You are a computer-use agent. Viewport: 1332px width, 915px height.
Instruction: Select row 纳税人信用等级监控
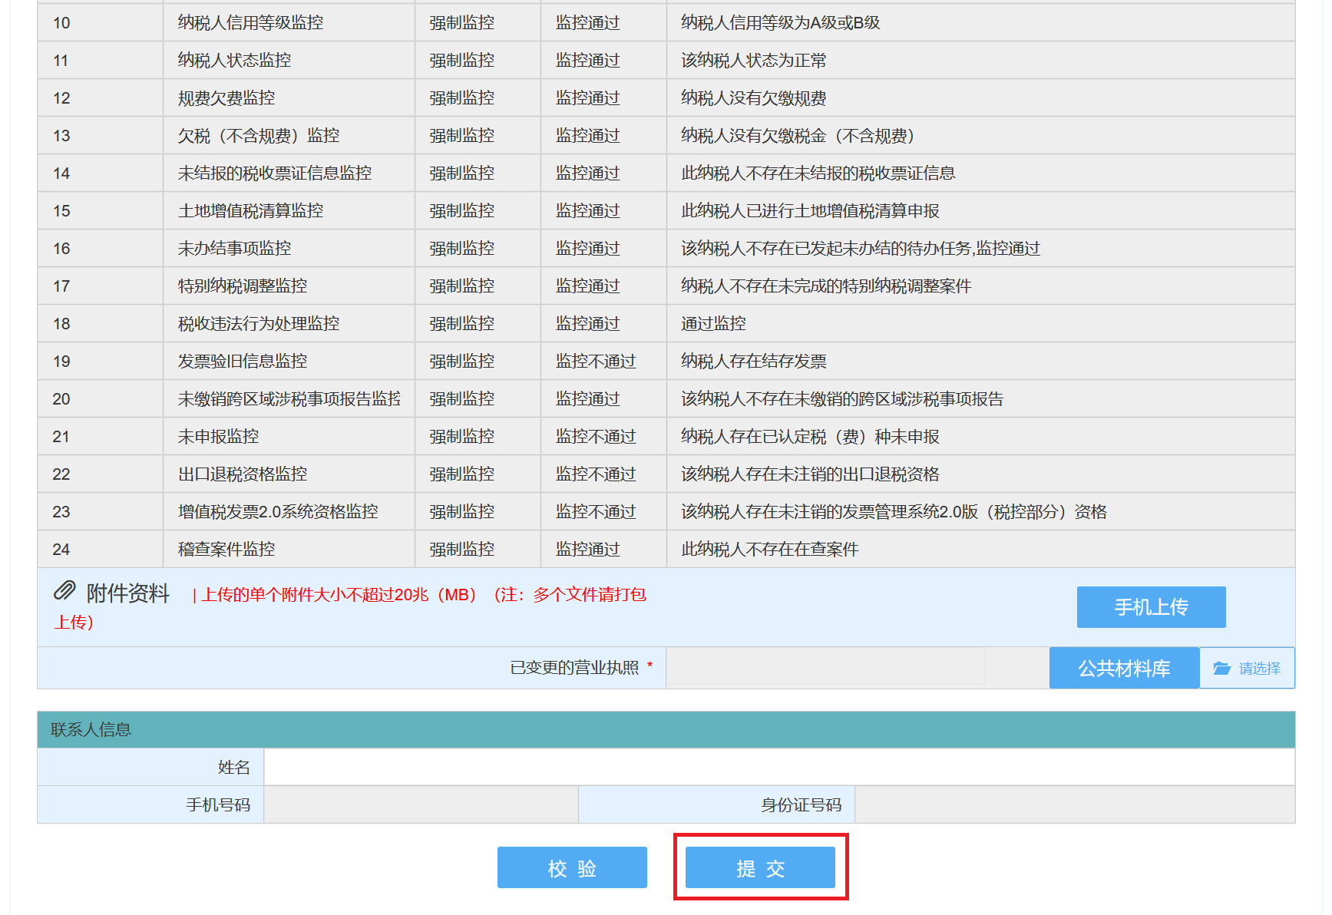click(x=666, y=22)
